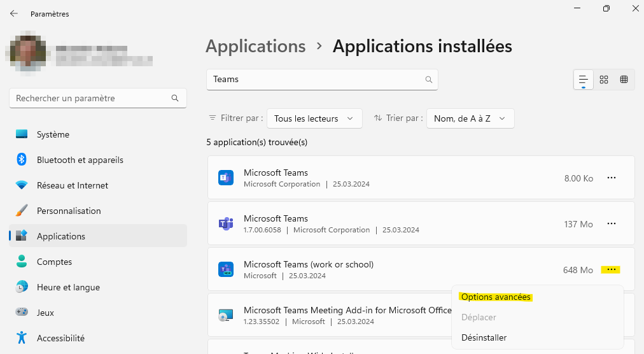Click purple Teams classic app icon

226,223
